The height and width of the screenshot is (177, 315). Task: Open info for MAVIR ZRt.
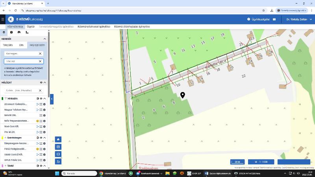(x=44, y=115)
